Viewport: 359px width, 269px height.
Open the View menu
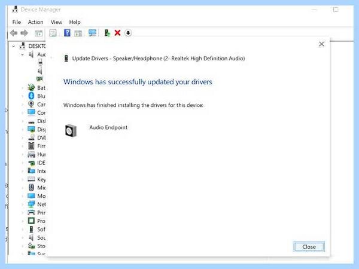(56, 22)
